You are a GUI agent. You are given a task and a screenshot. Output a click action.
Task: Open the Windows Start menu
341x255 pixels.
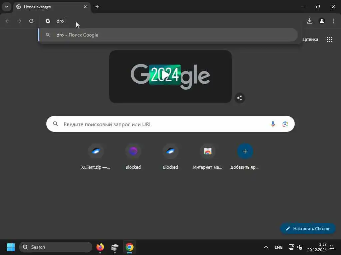(11, 247)
